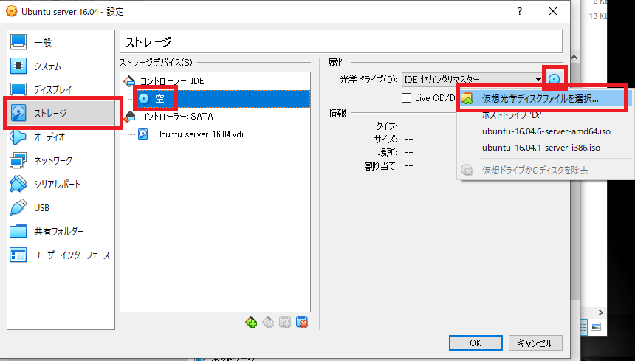Image resolution: width=635 pixels, height=361 pixels.
Task: Close the settings dialog window
Action: coord(553,11)
